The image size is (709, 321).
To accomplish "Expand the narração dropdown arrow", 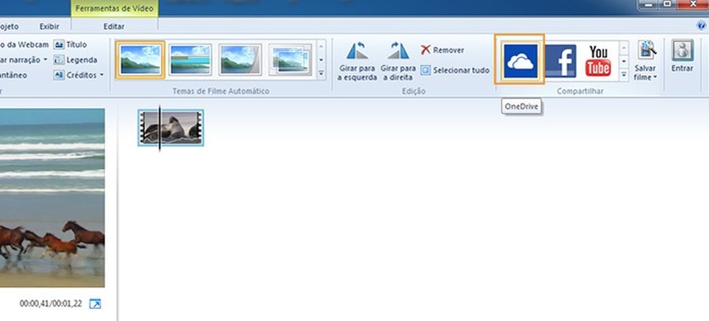I will 45,60.
